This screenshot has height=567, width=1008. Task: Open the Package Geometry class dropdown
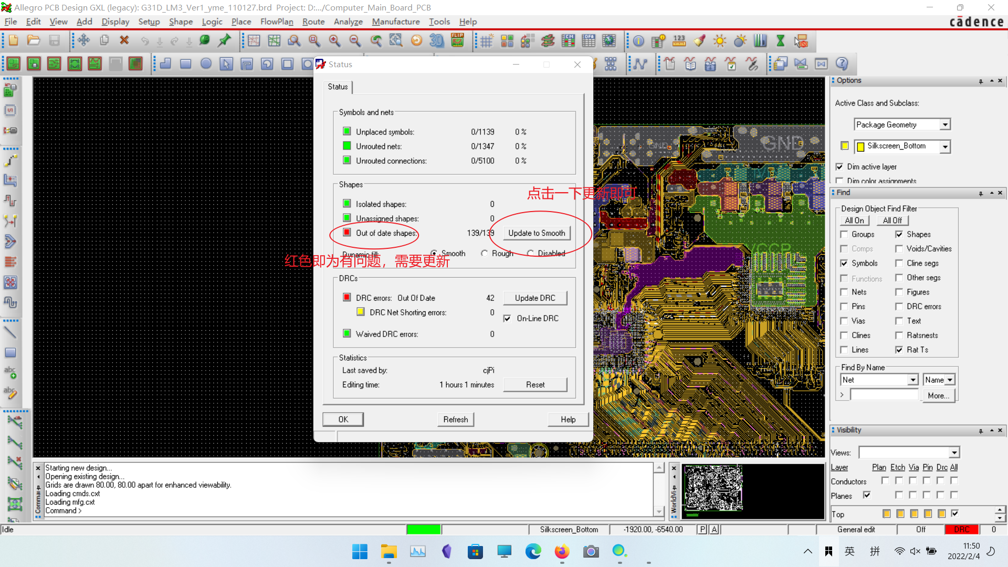[945, 124]
